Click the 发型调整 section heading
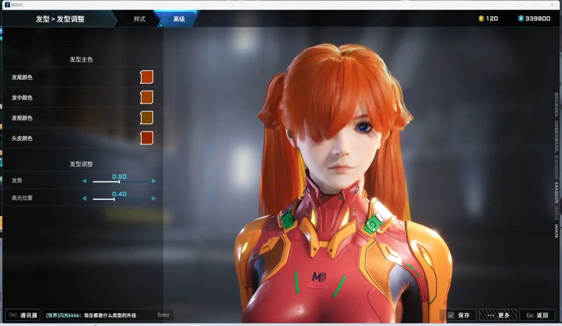 81,164
